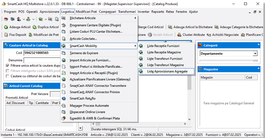
Task: Open the Modificari Pret menu
Action: click(x=86, y=11)
